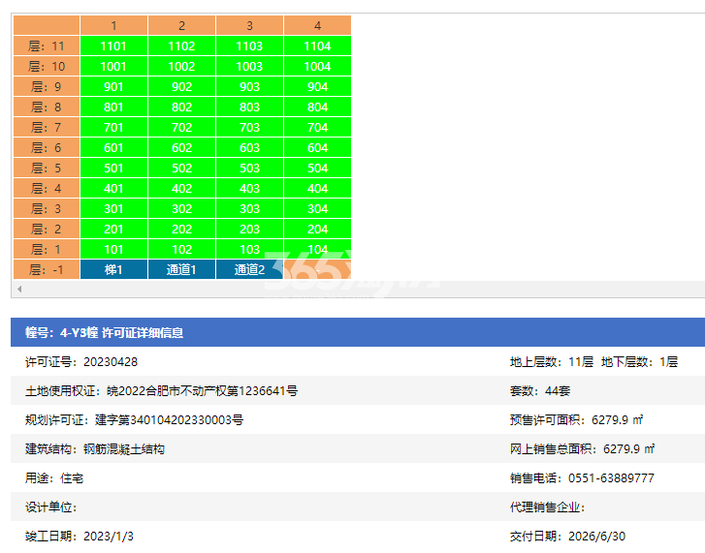Select unit 1103
Image resolution: width=705 pixels, height=553 pixels.
[249, 46]
